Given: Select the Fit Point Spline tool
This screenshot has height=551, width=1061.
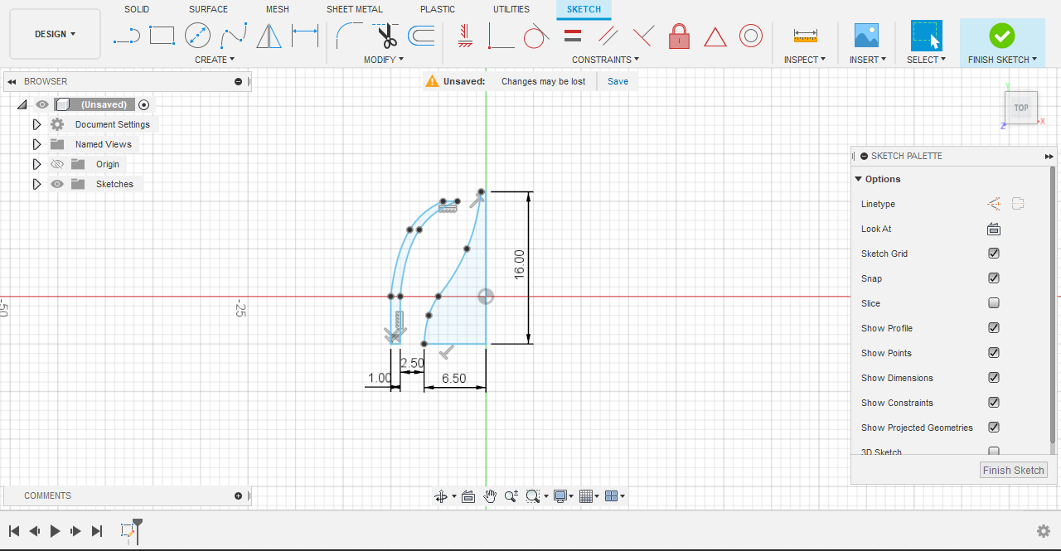Looking at the screenshot, I should click(234, 36).
